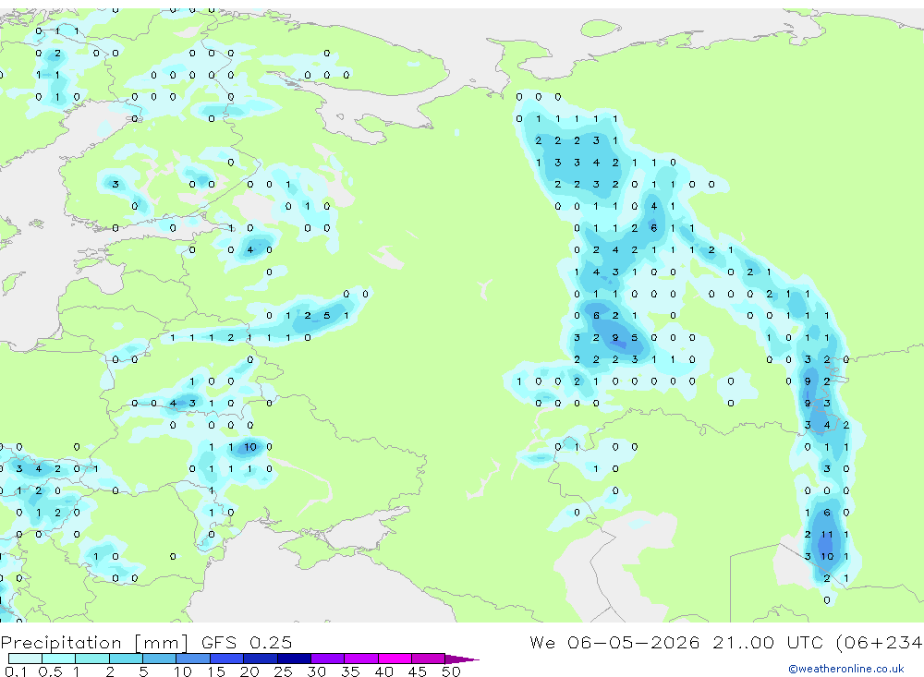Screen dimensions: 924x677
Task: Click the 'Precipitation [mm] GFS 0.25' title
Action: pyautogui.click(x=146, y=642)
